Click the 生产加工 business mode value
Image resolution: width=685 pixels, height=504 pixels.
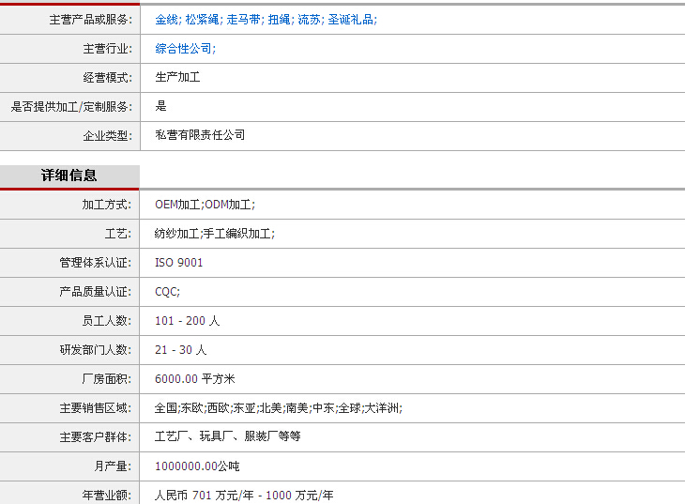(177, 77)
